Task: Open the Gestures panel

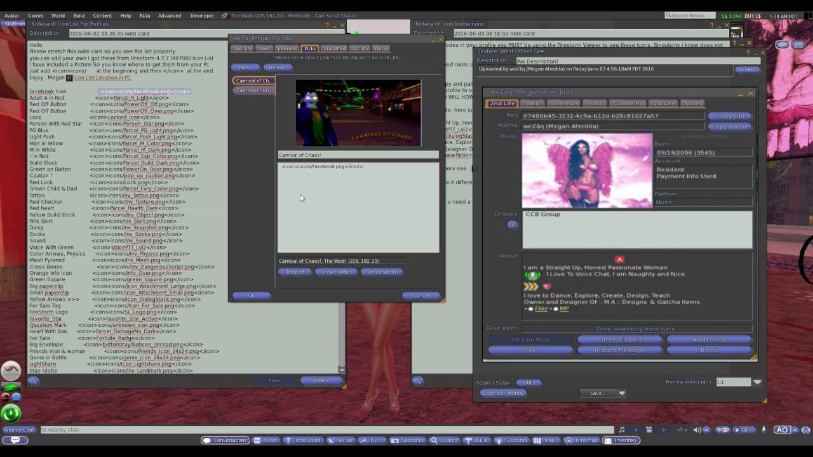Action: 513,440
